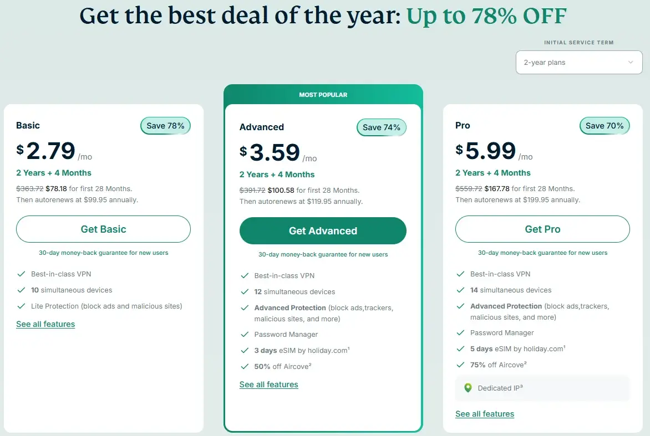Screen dimensions: 650x436
Task: Click checkmark next to 50% off Aircove
Action: (x=245, y=366)
